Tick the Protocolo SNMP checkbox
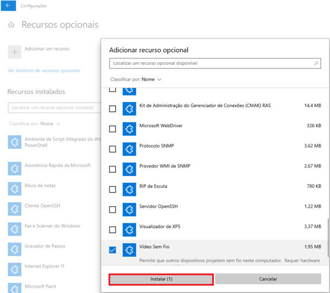Image resolution: width=330 pixels, height=293 pixels. click(x=113, y=149)
